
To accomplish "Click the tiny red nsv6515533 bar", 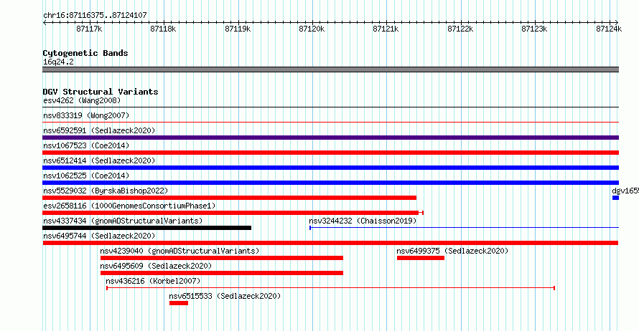I will 179,303.
